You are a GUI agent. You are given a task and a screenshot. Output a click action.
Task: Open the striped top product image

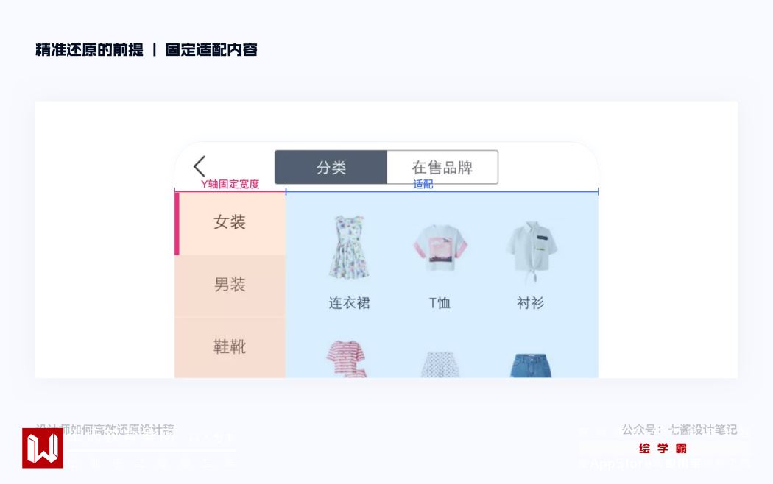346,358
